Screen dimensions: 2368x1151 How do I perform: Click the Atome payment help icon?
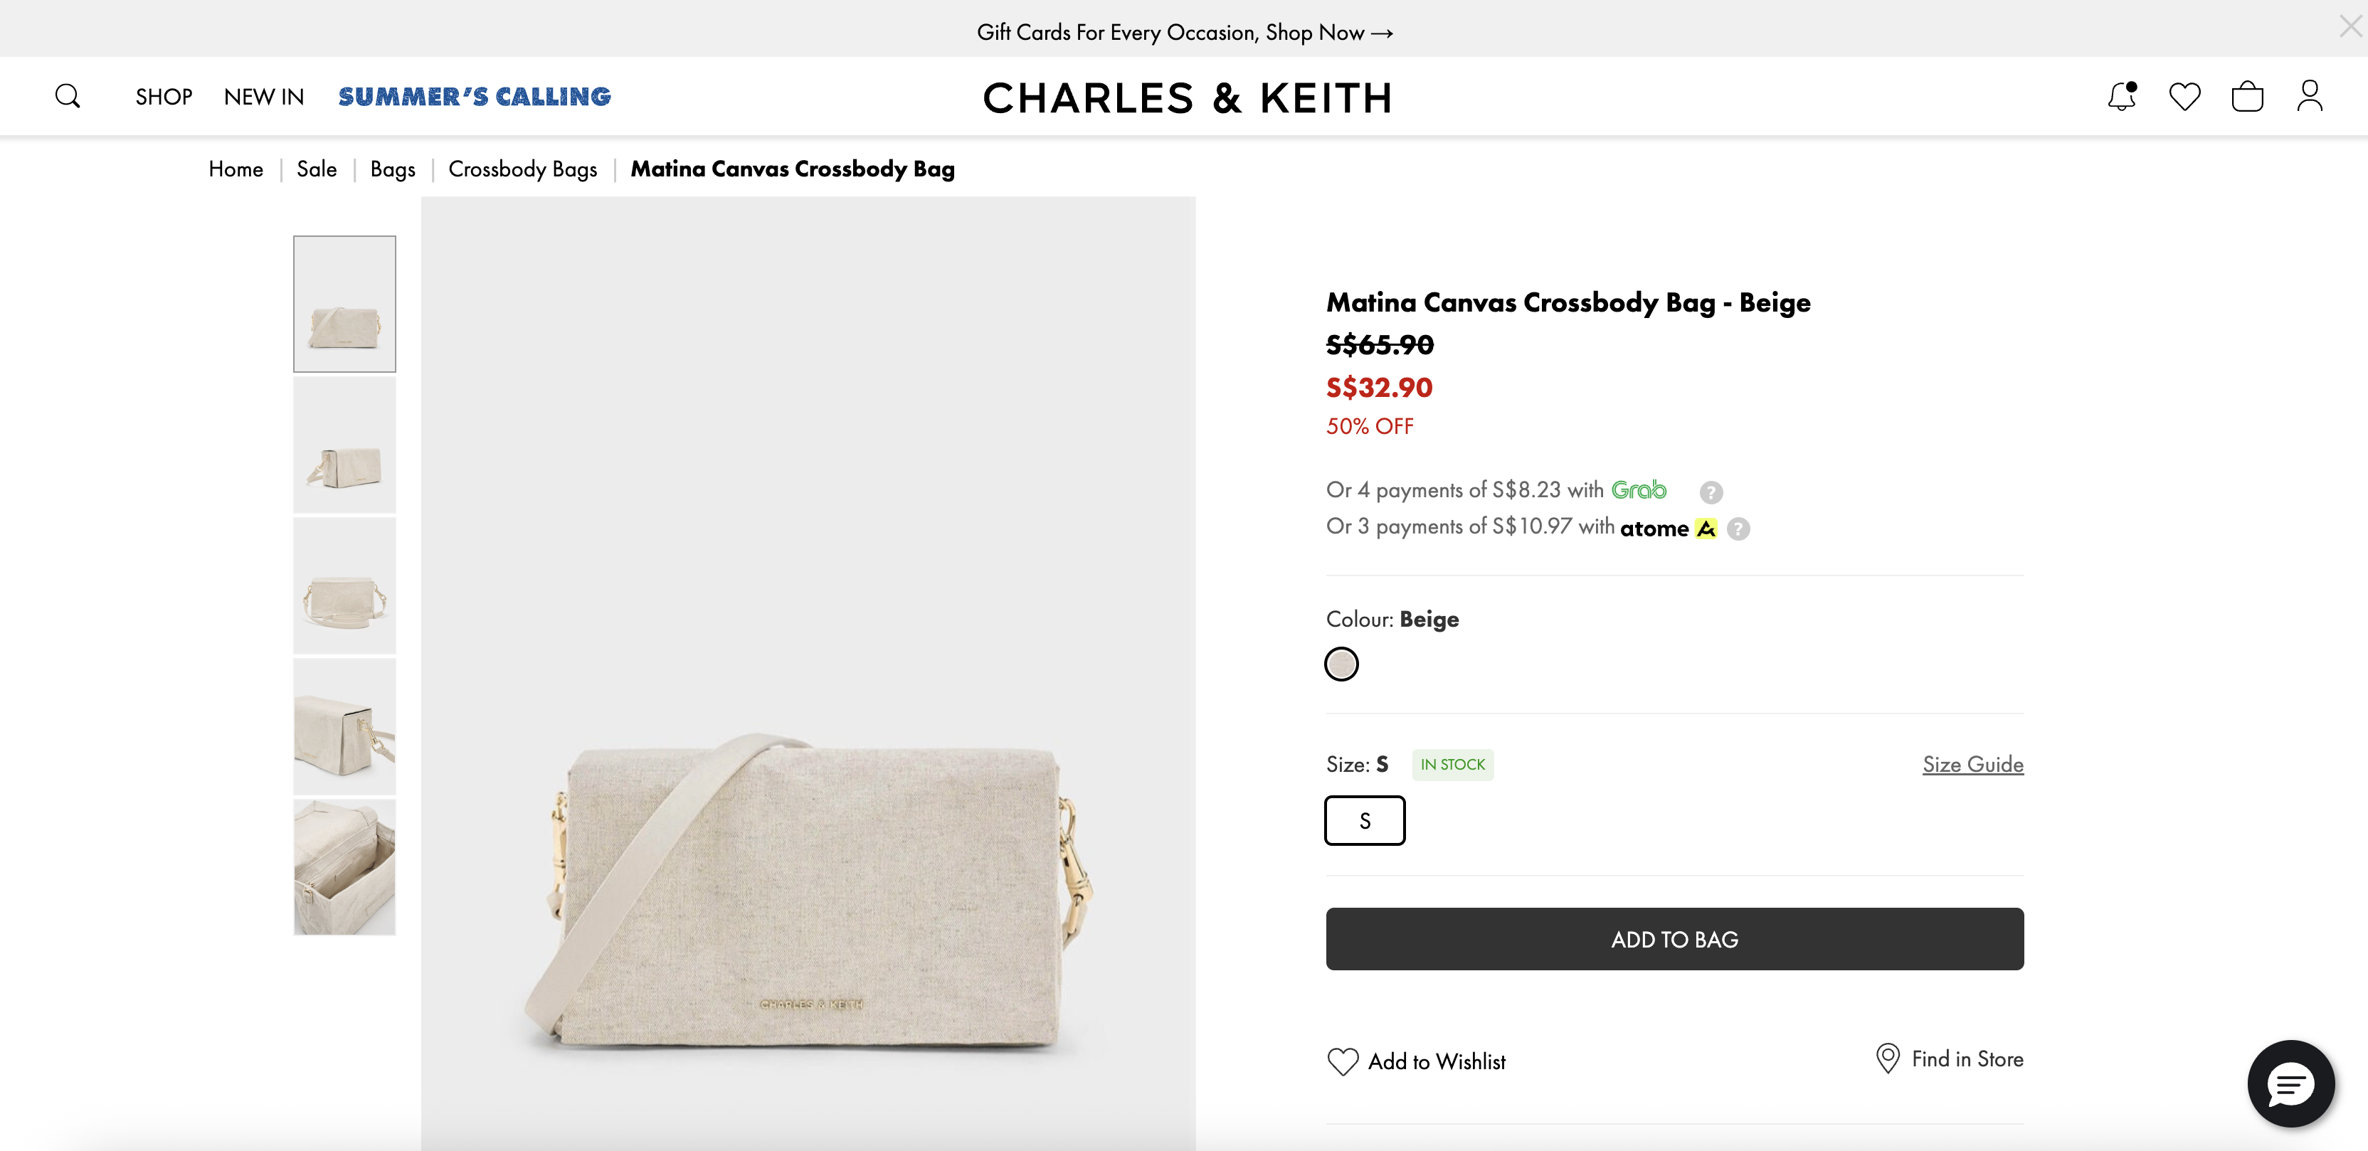(1738, 529)
